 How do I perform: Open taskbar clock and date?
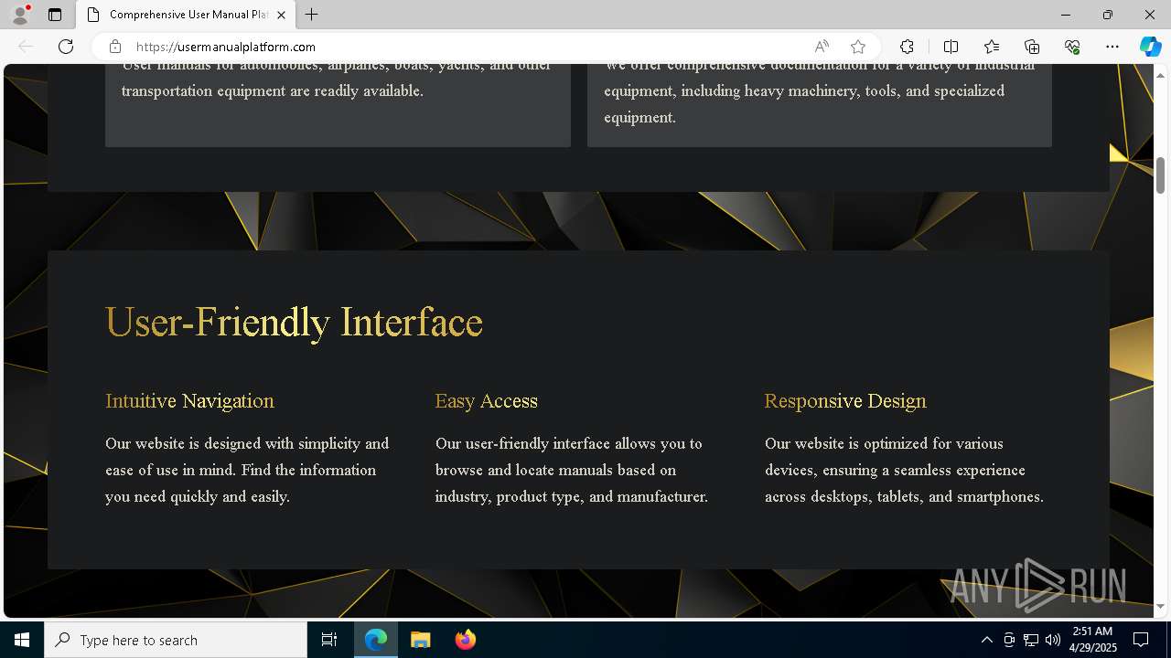1091,640
